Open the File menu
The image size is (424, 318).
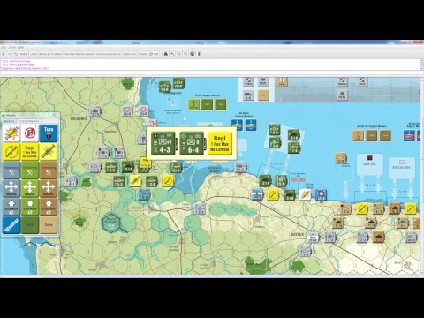[4, 47]
